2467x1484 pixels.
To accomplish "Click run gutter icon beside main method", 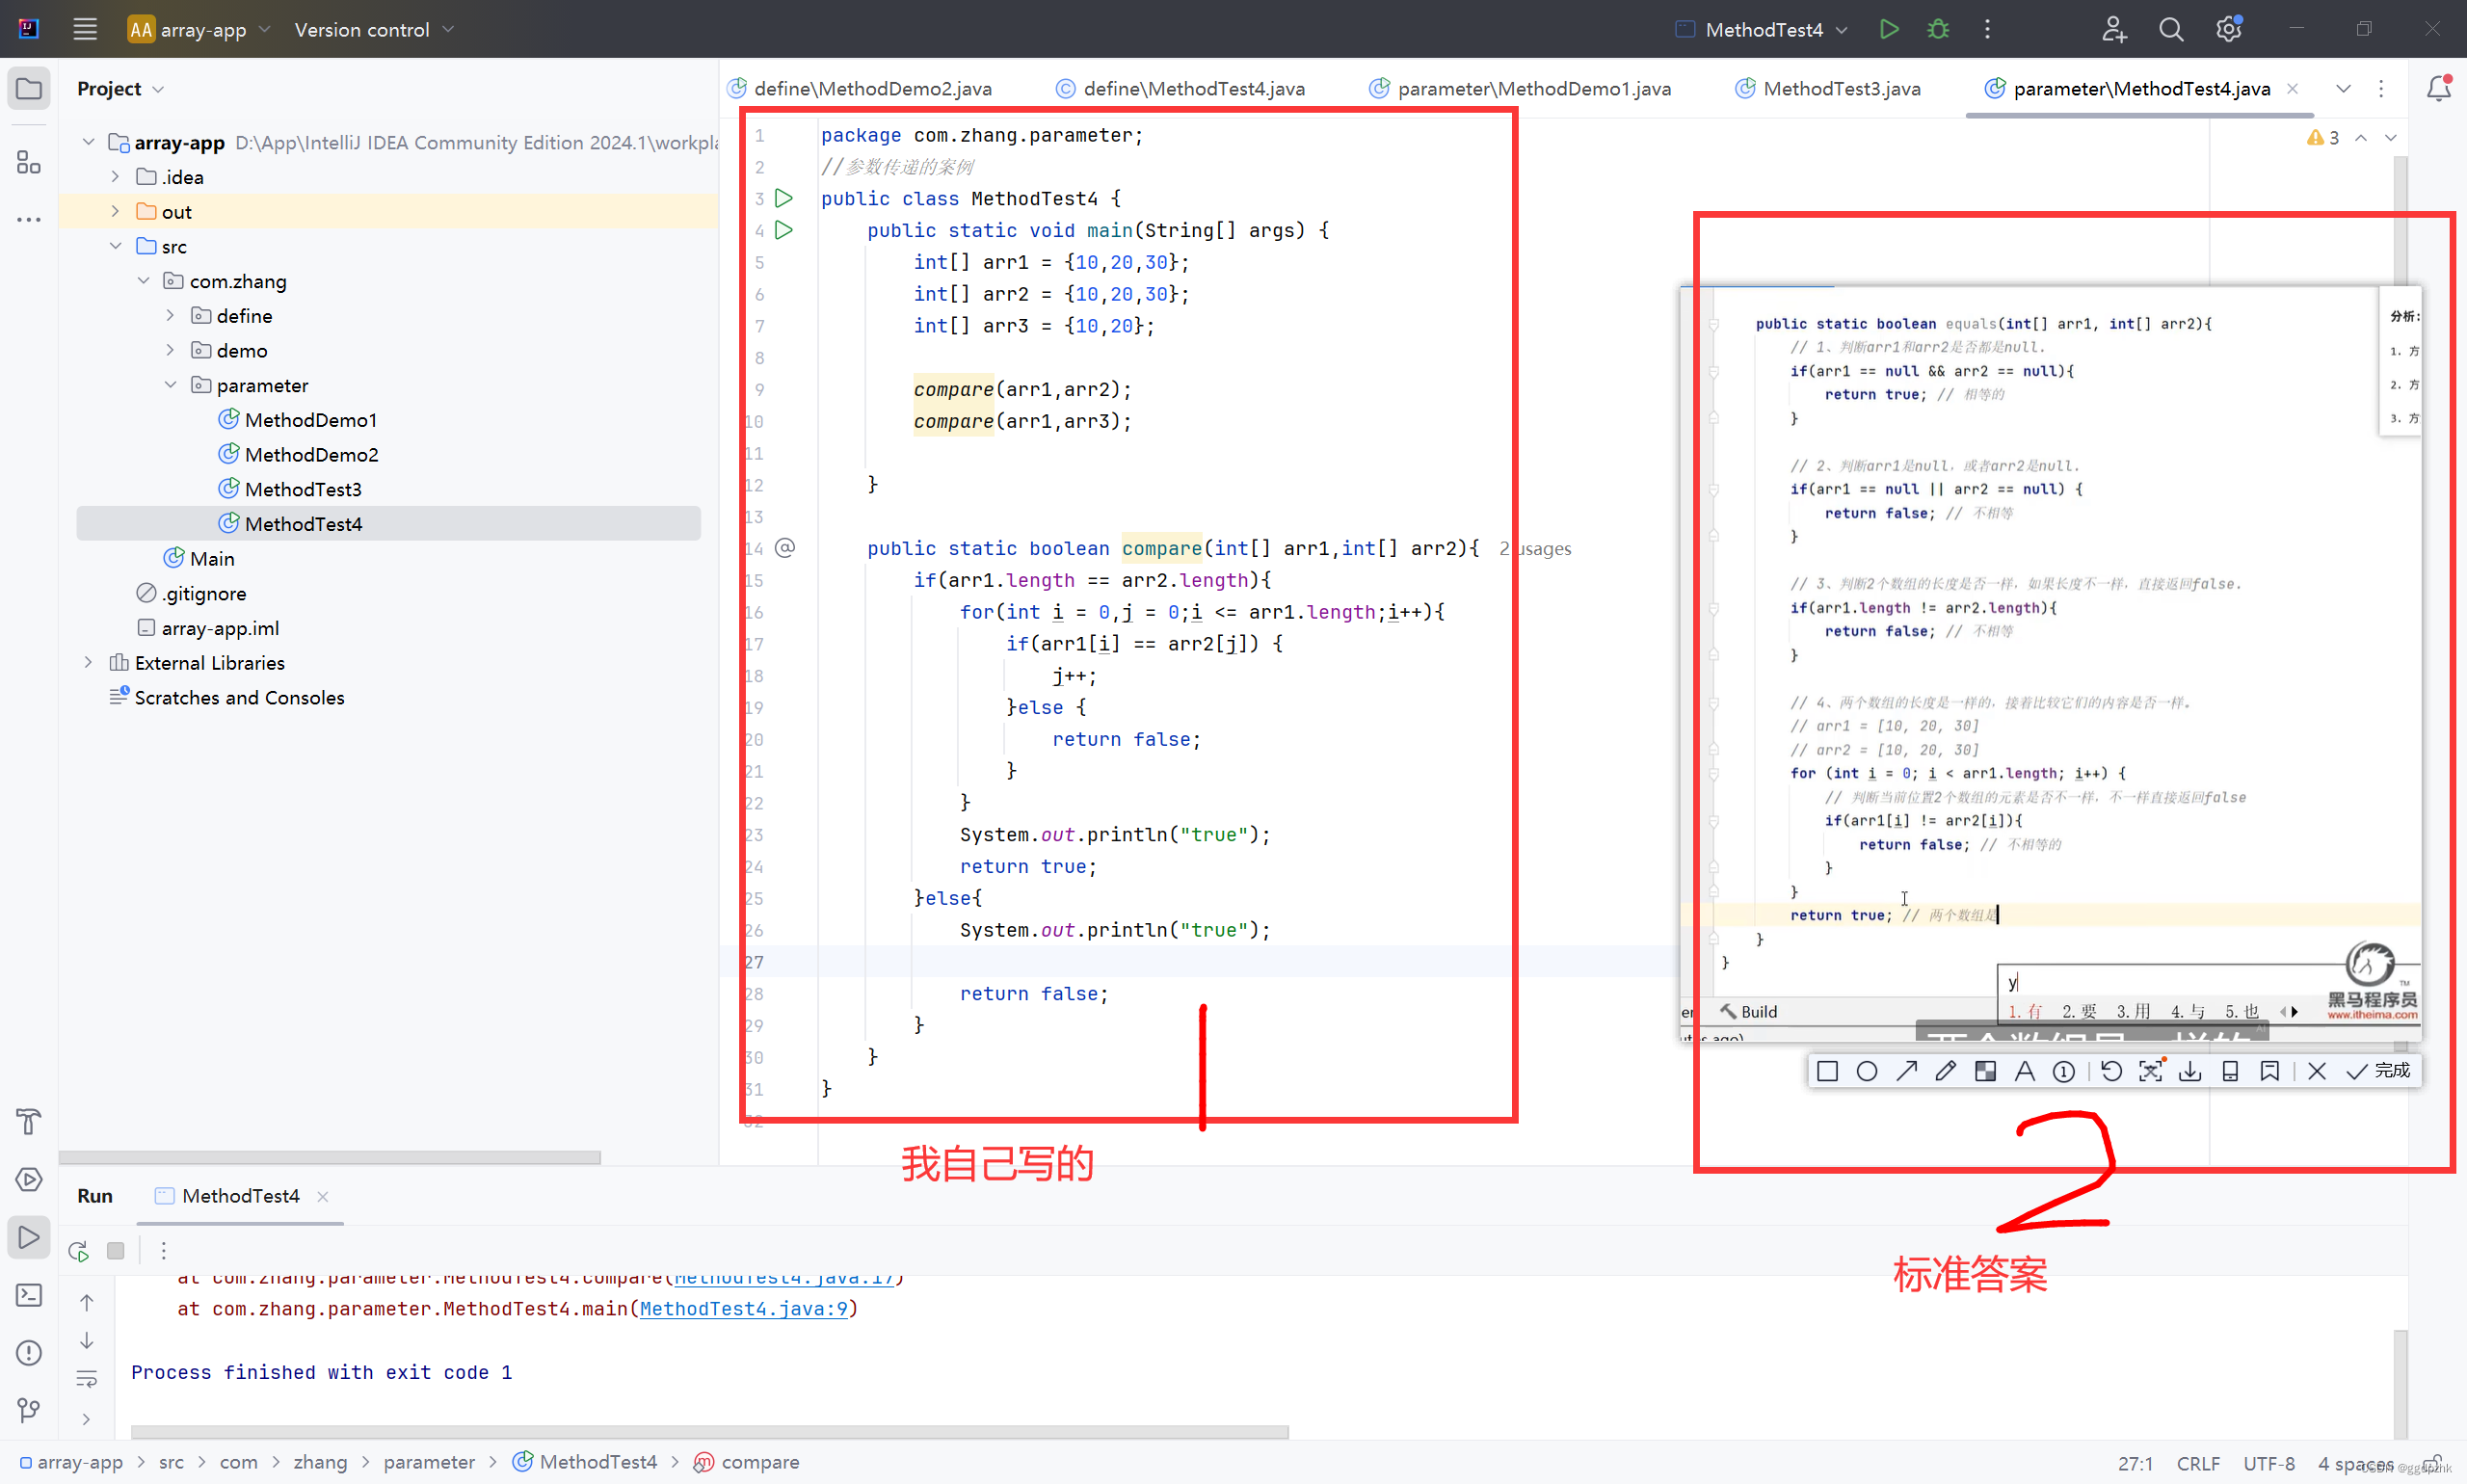I will click(784, 230).
